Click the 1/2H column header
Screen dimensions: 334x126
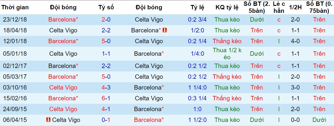(296, 8)
